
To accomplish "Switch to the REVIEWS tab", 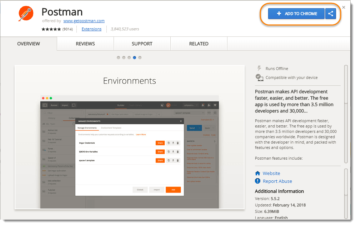I will (85, 44).
